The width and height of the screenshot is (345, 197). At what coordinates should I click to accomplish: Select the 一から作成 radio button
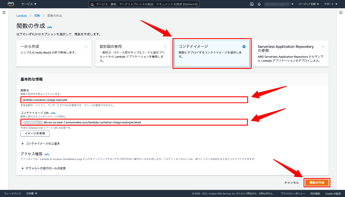coord(86,46)
